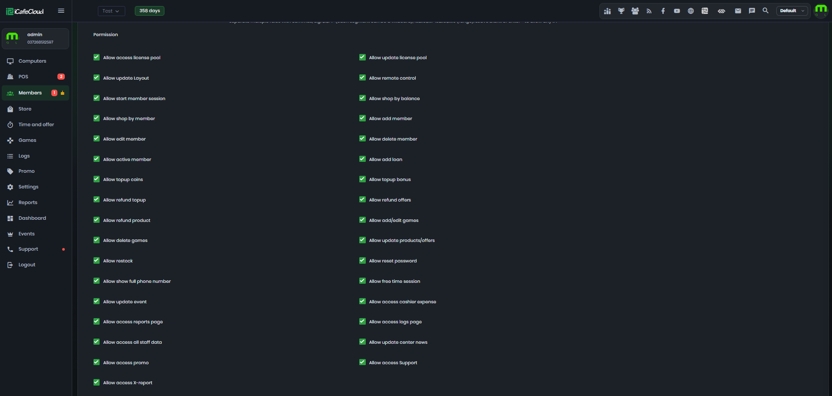The width and height of the screenshot is (832, 396).
Task: Open the YouTube icon
Action: point(677,11)
